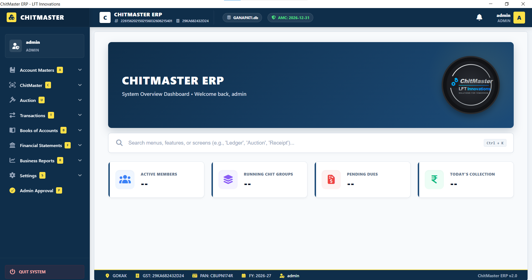532x280 pixels.
Task: Click the GANAPATI.db database badge
Action: point(242,17)
